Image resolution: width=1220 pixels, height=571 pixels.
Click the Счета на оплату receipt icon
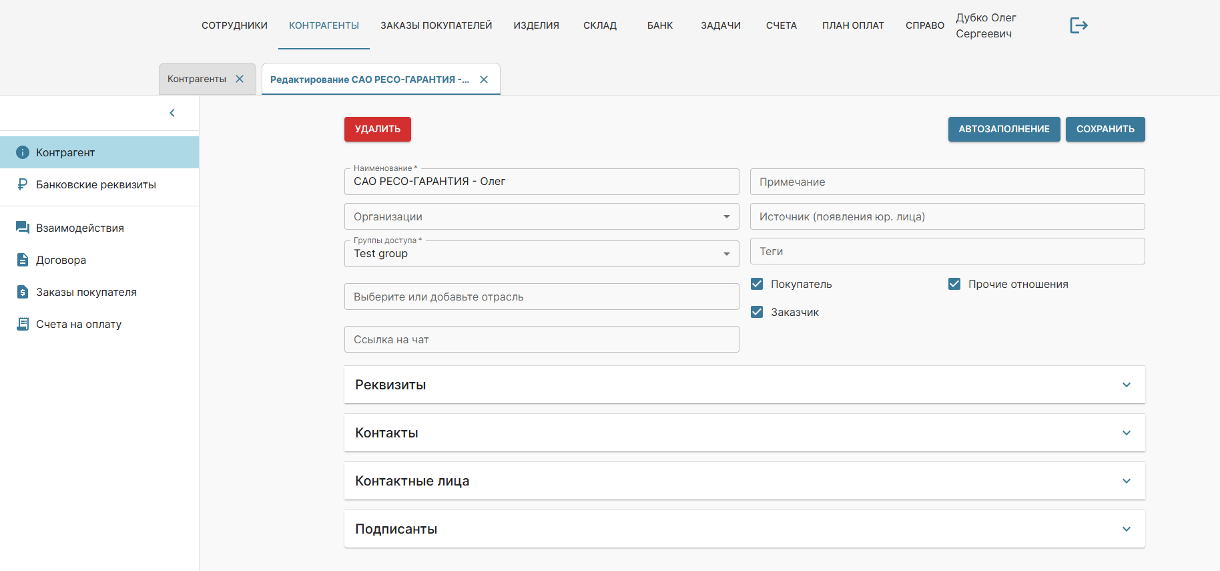(x=23, y=324)
